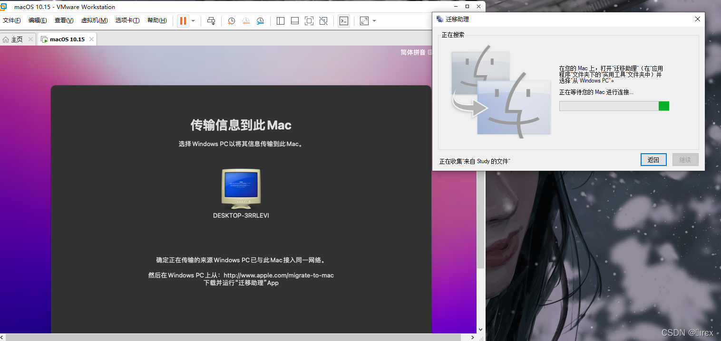Viewport: 721px width, 341px height.
Task: Click the DESKTOP-3RRLEVI label
Action: point(241,215)
